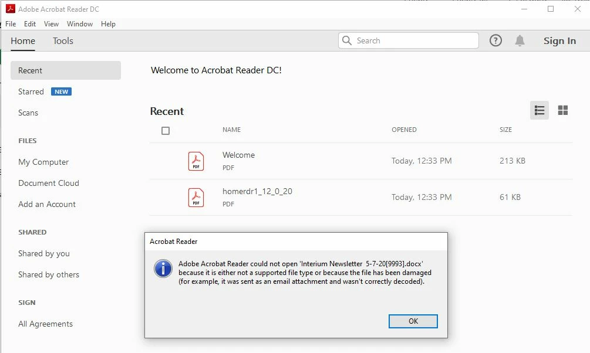Image resolution: width=590 pixels, height=353 pixels.
Task: Click the search magnifier icon
Action: tap(347, 40)
